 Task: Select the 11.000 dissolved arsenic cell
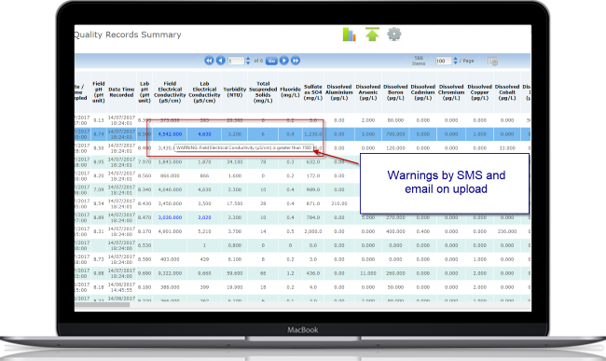pos(368,273)
